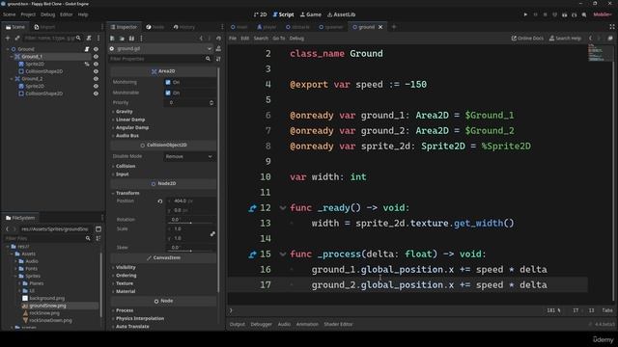This screenshot has width=618, height=347.
Task: Toggle visibility of Ground_2 node
Action: (x=96, y=79)
